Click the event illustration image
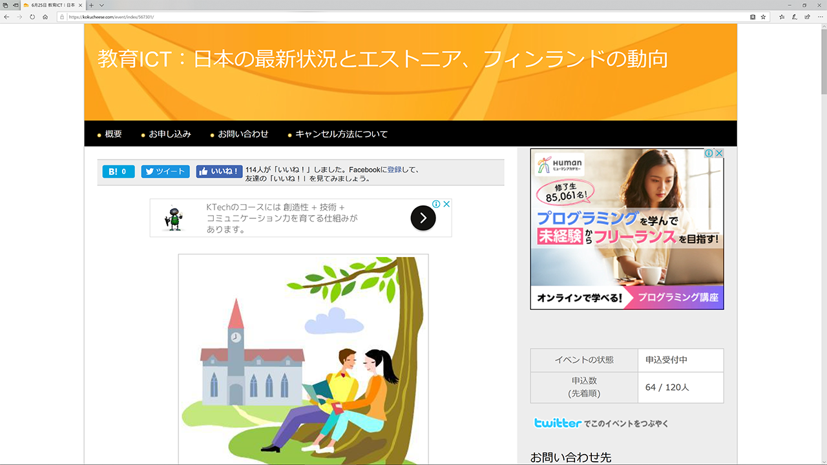This screenshot has width=827, height=465. (x=304, y=359)
